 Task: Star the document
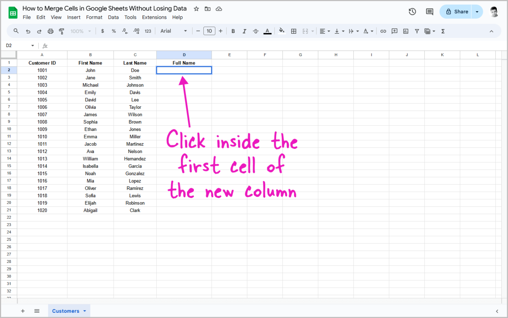[x=196, y=9]
